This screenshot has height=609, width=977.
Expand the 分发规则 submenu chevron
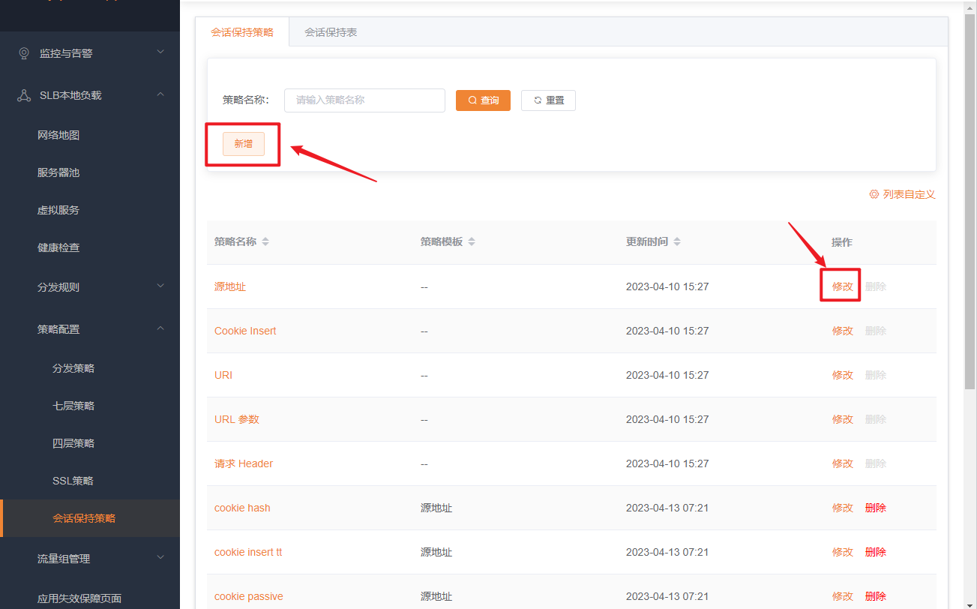[160, 286]
